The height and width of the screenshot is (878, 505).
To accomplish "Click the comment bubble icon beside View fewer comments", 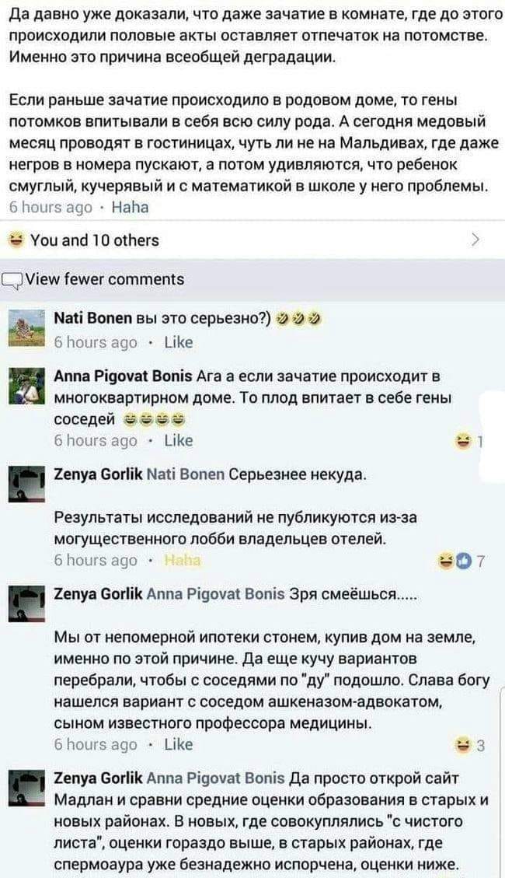I will coord(11,279).
